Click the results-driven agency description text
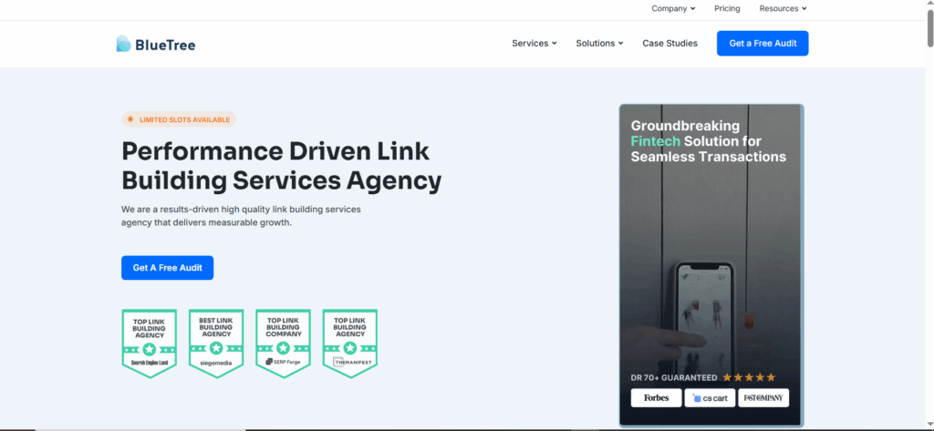Screen dimensions: 934x431 point(241,217)
